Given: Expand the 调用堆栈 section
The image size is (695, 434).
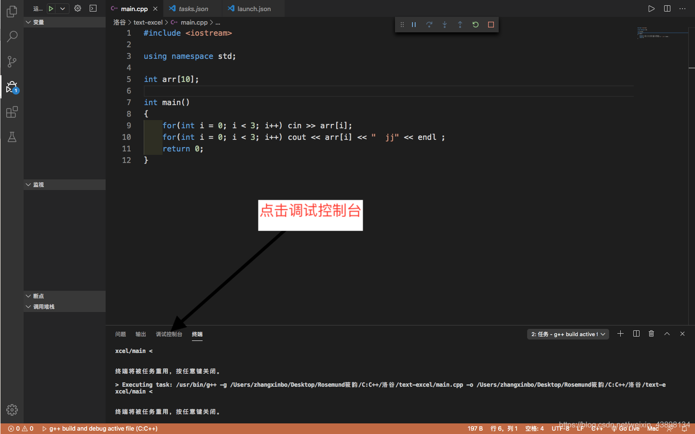Looking at the screenshot, I should (x=65, y=307).
